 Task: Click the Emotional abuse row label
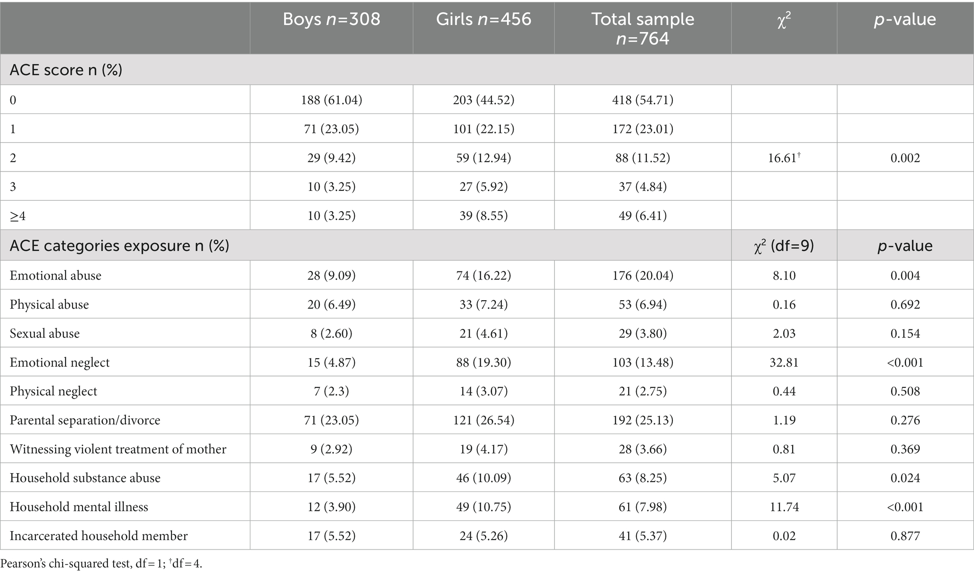click(x=56, y=275)
